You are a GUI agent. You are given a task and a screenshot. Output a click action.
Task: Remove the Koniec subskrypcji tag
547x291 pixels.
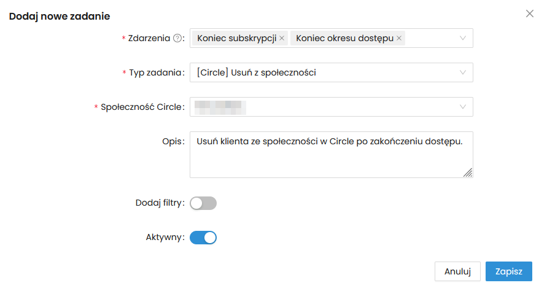[282, 38]
